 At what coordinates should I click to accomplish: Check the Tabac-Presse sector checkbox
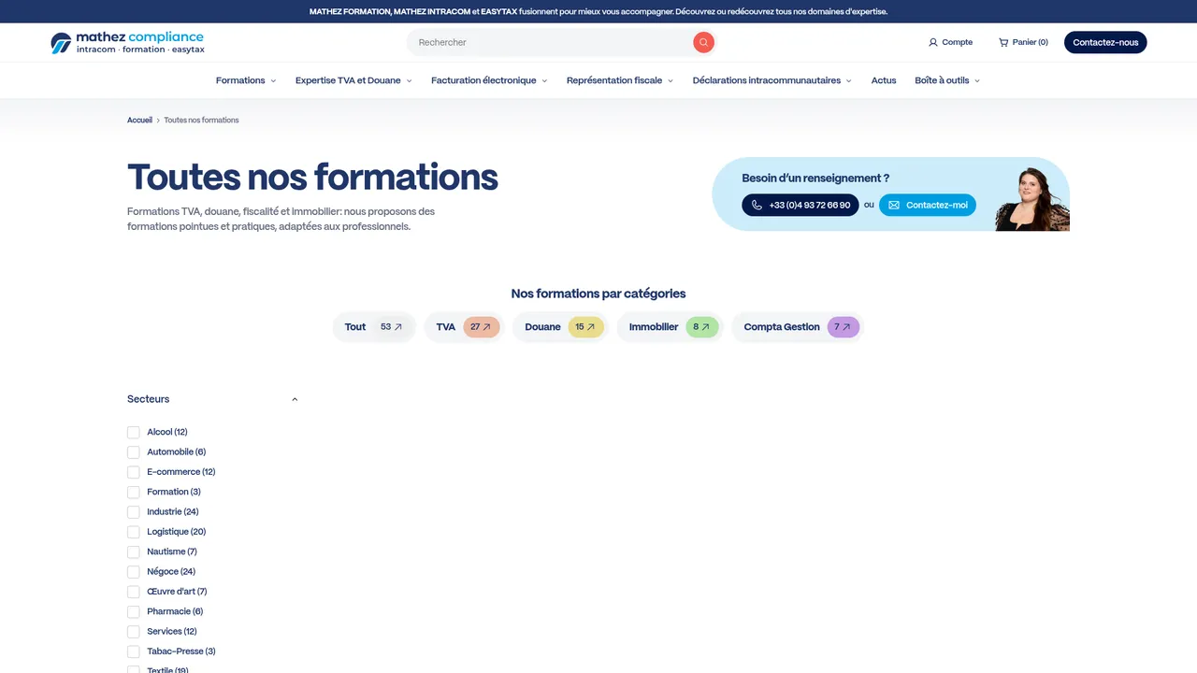click(x=134, y=652)
